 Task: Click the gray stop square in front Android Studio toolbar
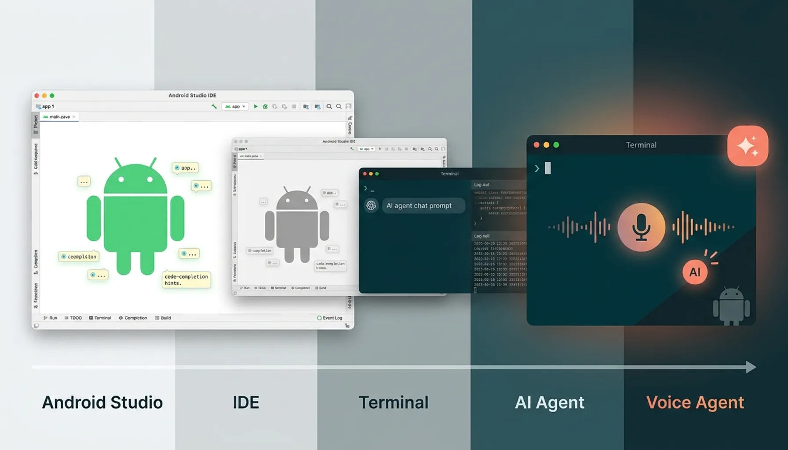[x=294, y=106]
